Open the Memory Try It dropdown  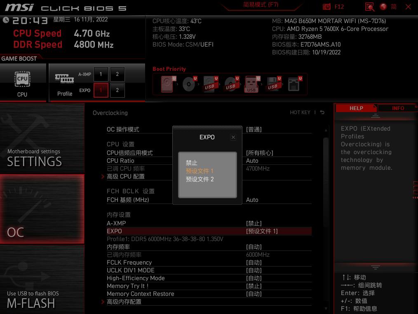(x=254, y=286)
